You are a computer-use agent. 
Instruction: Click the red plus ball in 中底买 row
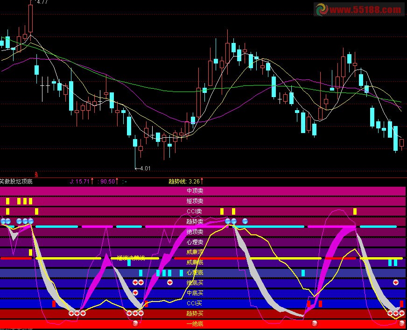point(135,293)
